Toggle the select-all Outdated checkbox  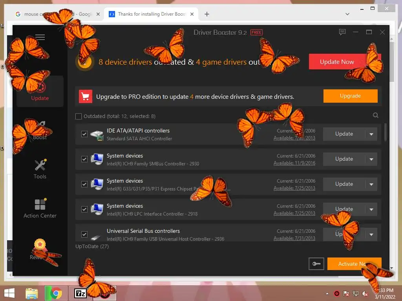click(x=79, y=116)
